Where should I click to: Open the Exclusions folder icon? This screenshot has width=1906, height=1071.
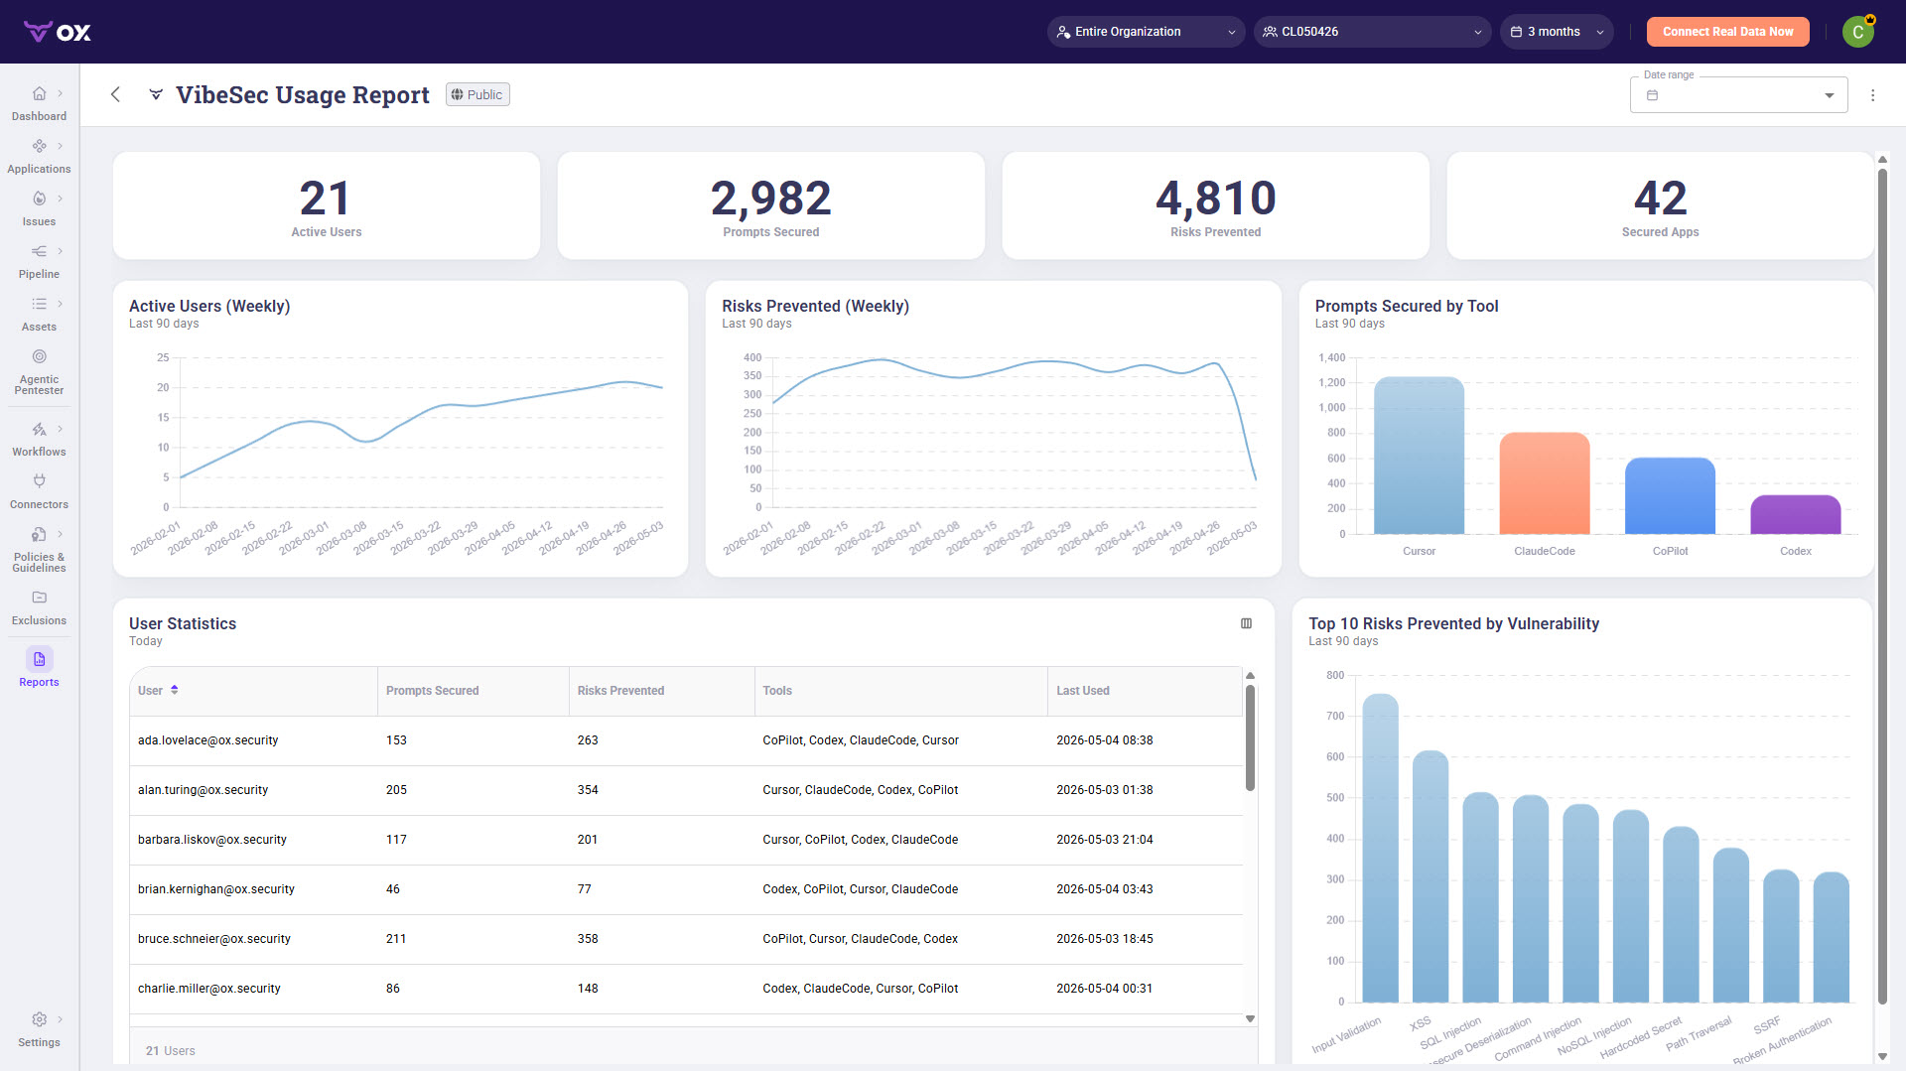[x=39, y=598]
